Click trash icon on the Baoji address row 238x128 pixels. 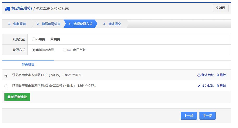tap(218, 86)
